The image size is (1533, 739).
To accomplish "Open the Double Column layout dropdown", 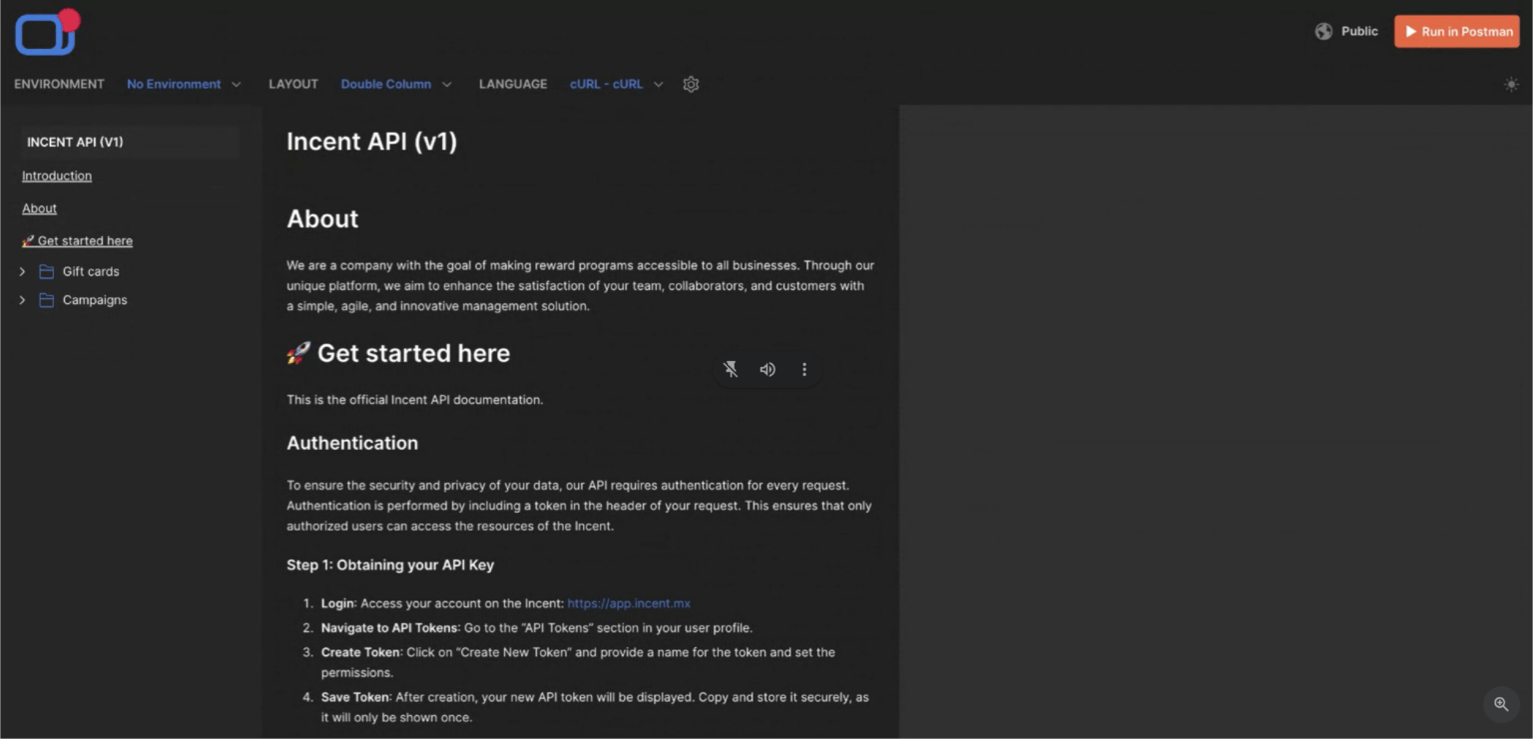I will tap(396, 85).
